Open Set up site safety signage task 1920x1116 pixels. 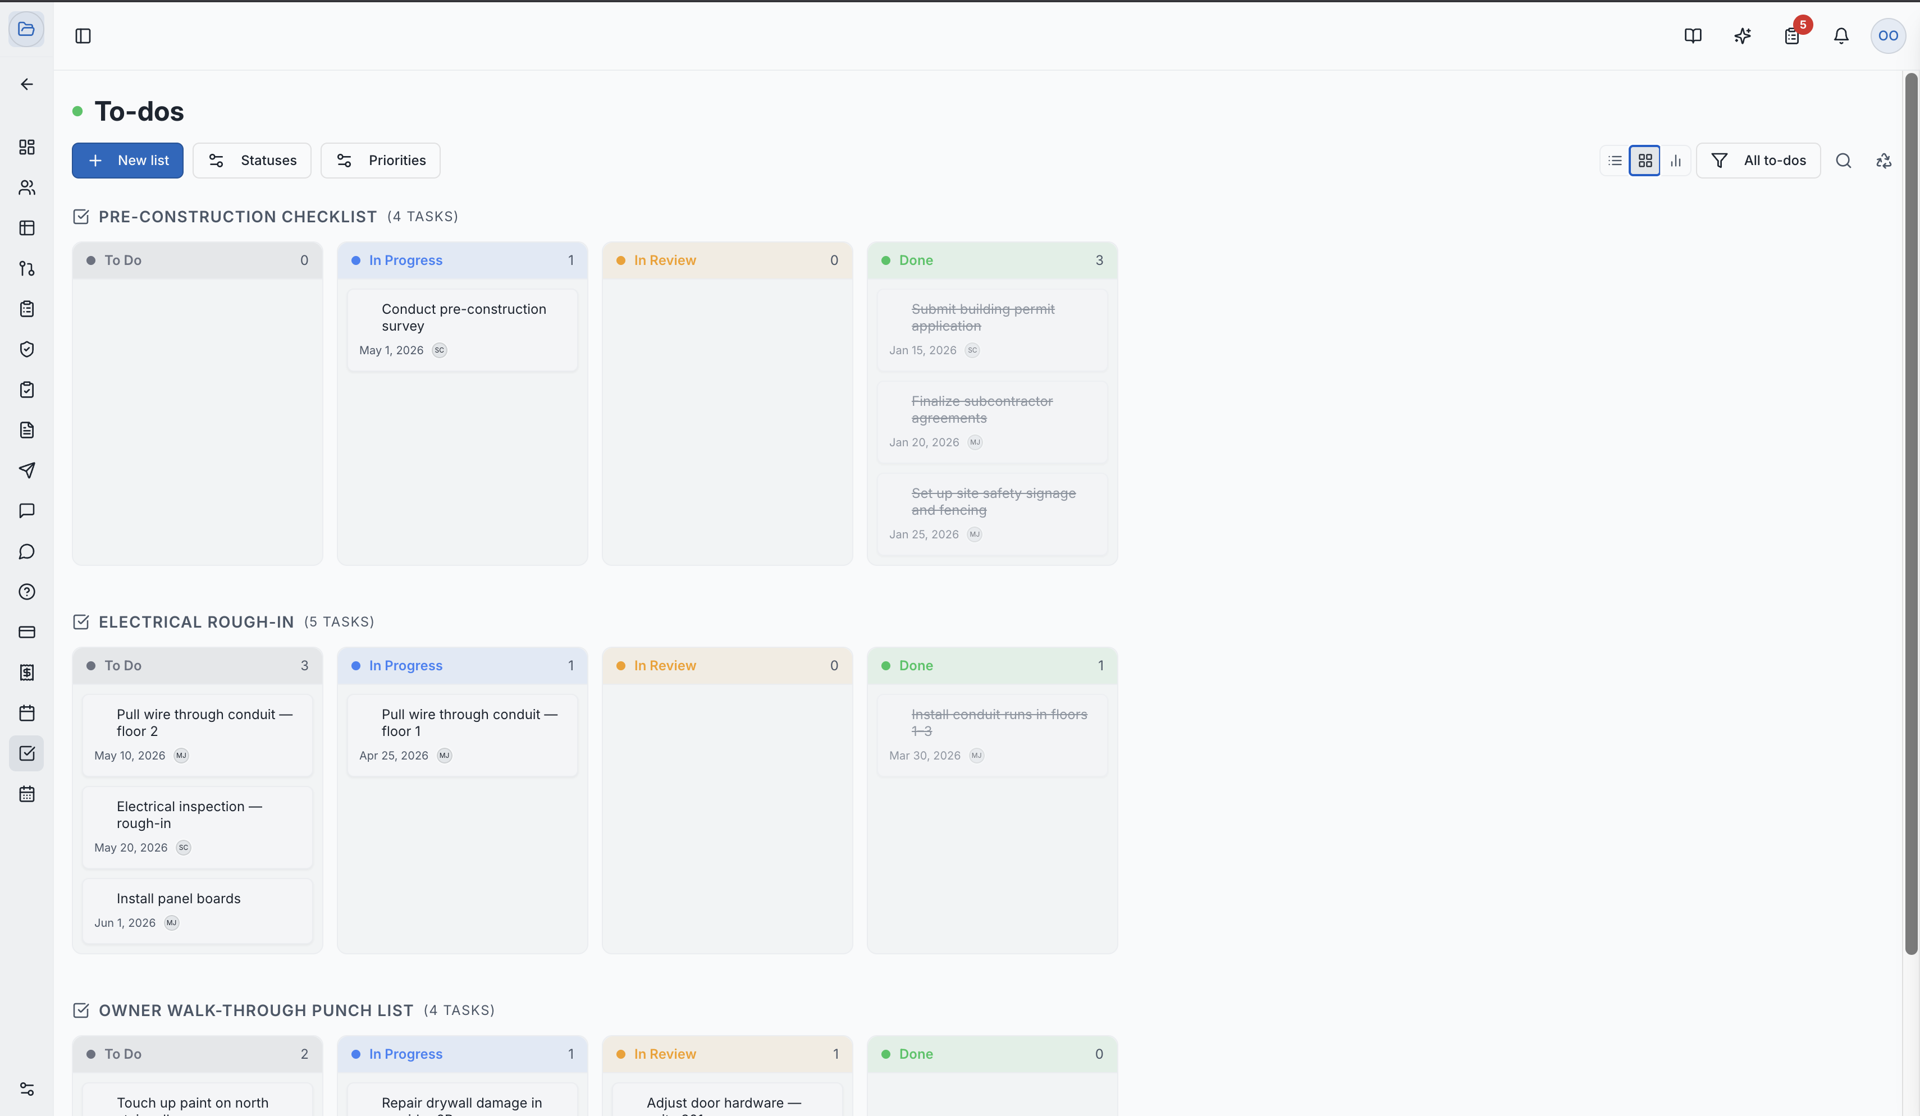point(992,514)
